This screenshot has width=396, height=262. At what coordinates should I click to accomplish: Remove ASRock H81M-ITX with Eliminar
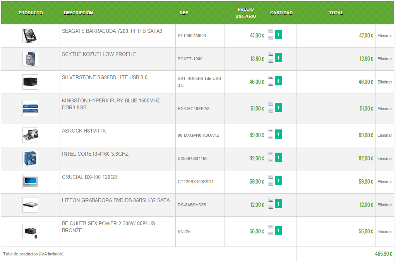pyautogui.click(x=385, y=135)
